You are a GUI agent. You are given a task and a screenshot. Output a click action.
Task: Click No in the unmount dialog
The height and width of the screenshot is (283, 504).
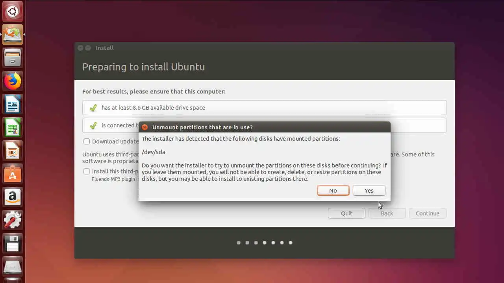click(333, 191)
